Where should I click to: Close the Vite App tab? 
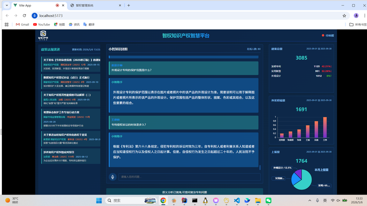coord(63,5)
